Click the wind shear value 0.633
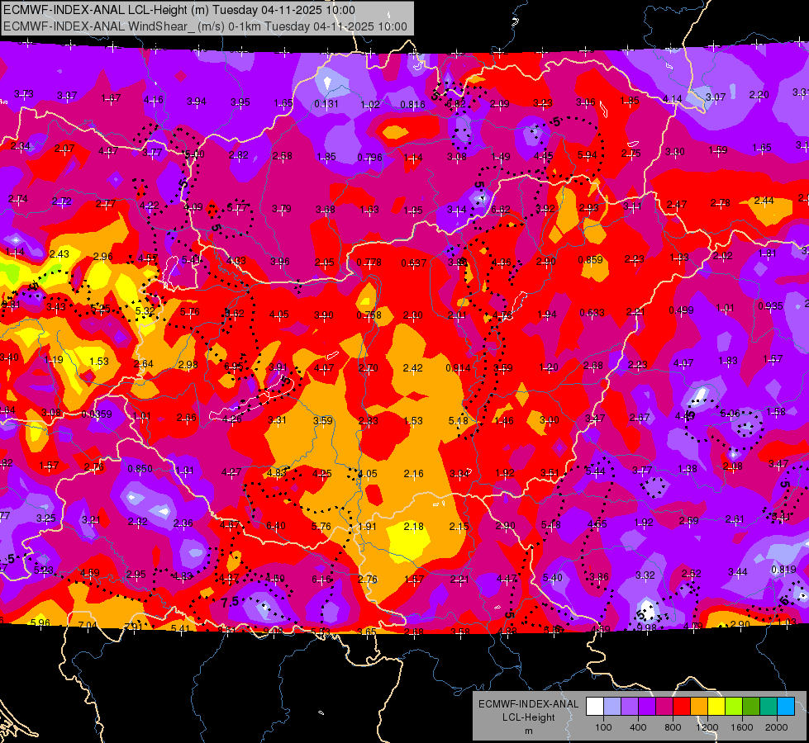 [x=592, y=312]
